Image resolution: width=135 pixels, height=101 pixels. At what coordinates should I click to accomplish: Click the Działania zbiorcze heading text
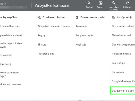(x=54, y=17)
